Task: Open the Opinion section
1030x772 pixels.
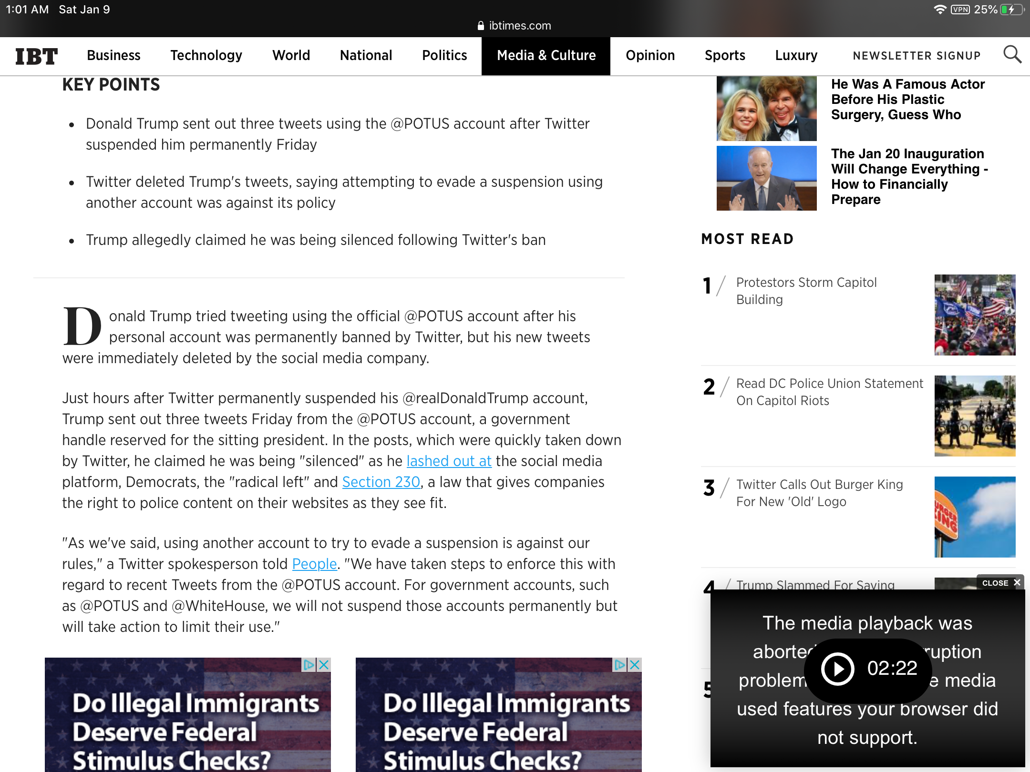Action: [650, 55]
